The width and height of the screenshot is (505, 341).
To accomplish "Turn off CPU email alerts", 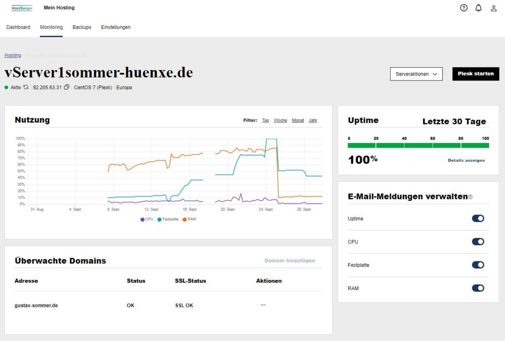I will (478, 241).
